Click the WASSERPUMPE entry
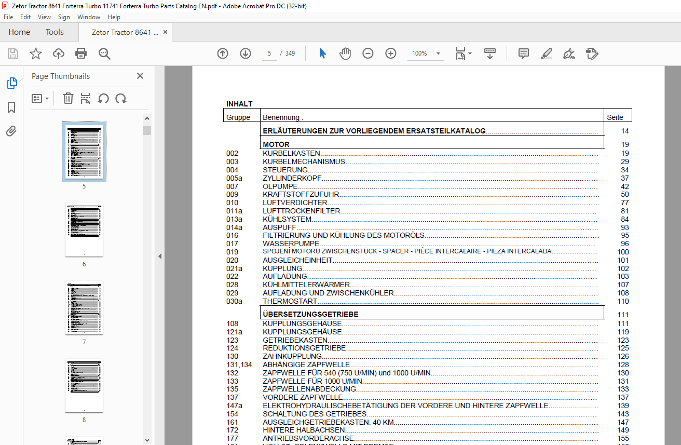This screenshot has height=445, width=681. 291,244
